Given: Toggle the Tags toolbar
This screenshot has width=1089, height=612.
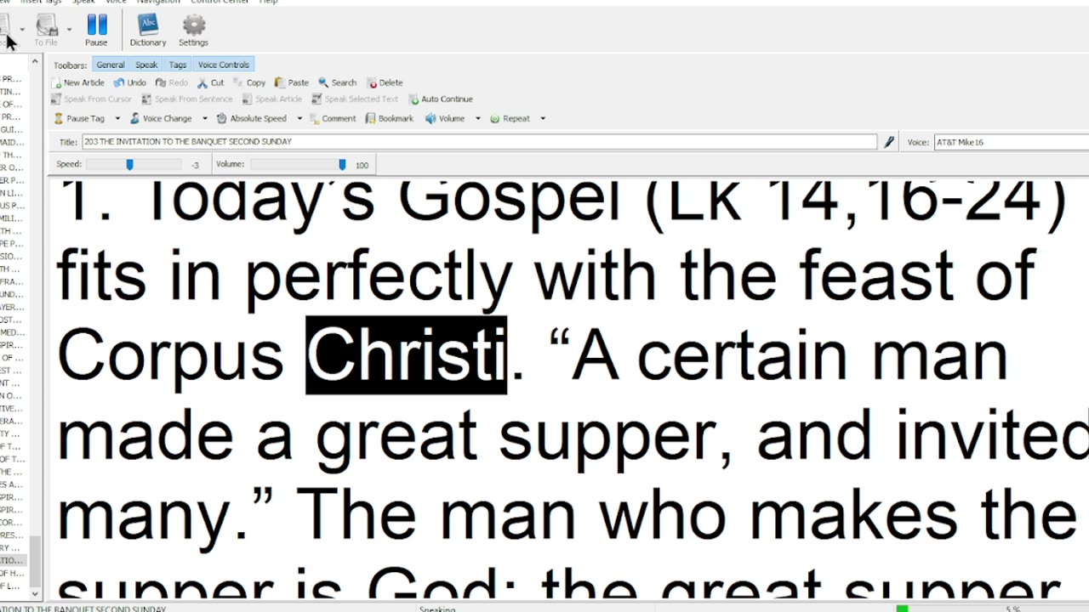Looking at the screenshot, I should click(177, 65).
